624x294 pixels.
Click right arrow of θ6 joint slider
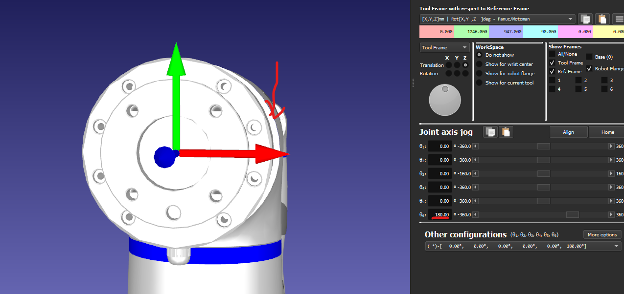(x=611, y=215)
